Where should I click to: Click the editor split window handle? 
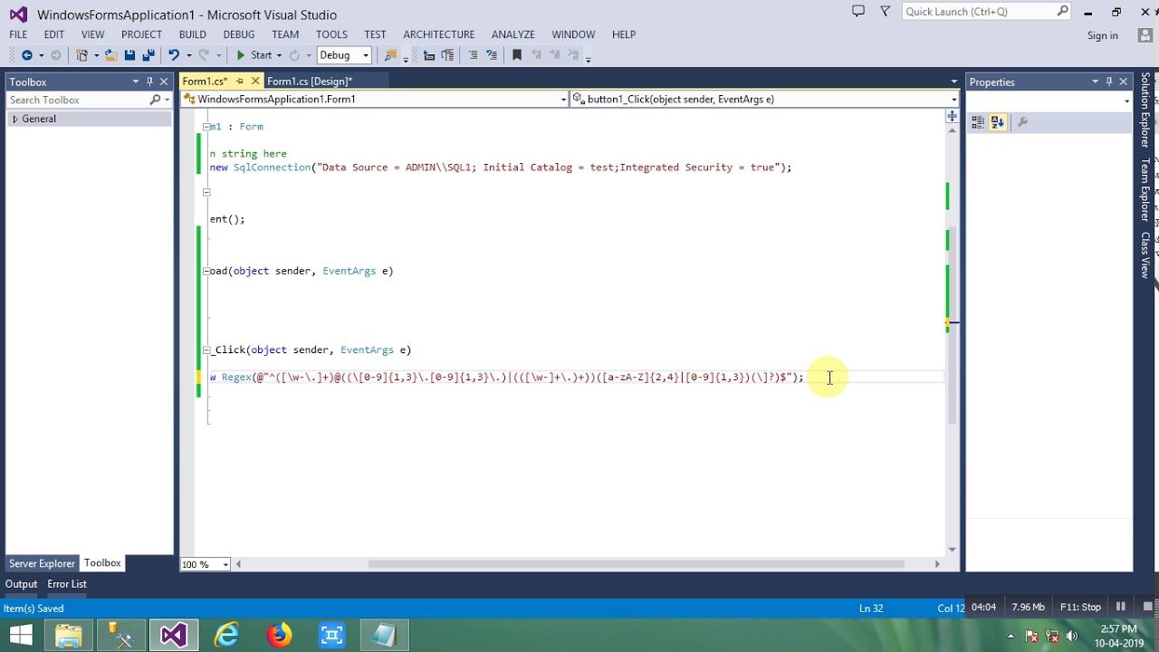tap(952, 116)
